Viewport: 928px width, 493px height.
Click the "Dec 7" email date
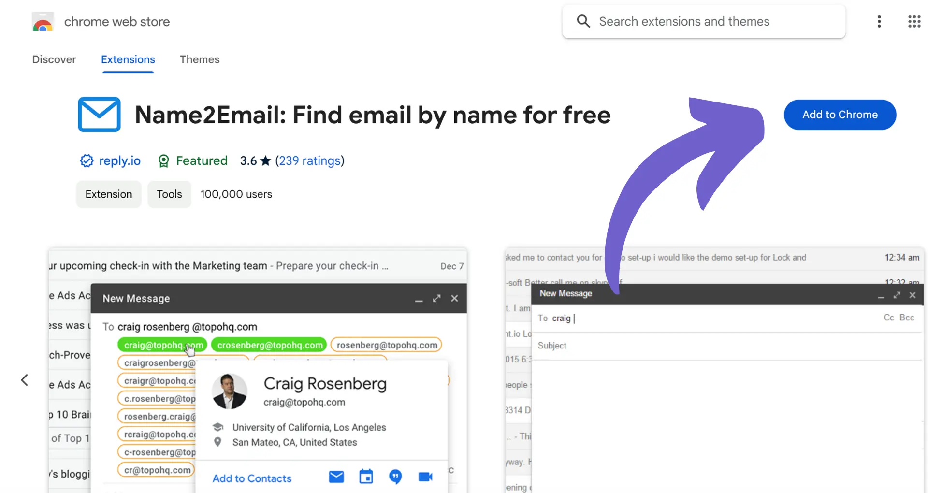[x=452, y=266]
